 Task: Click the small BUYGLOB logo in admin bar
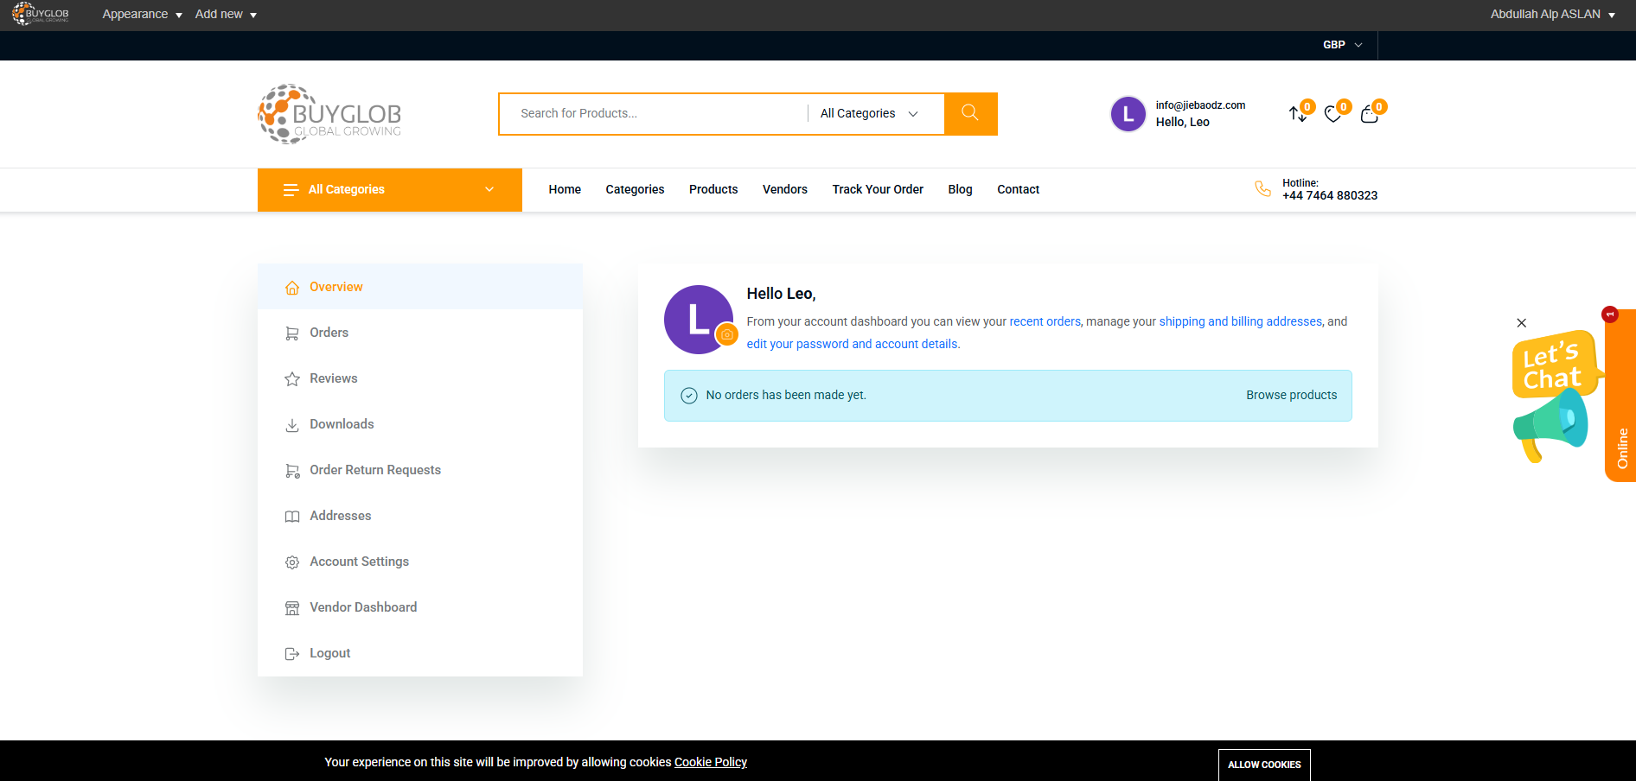point(41,14)
